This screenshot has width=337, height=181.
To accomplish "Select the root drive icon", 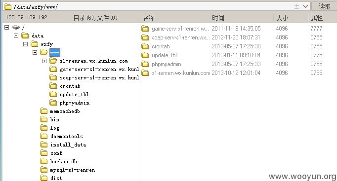I will (x=16, y=27).
